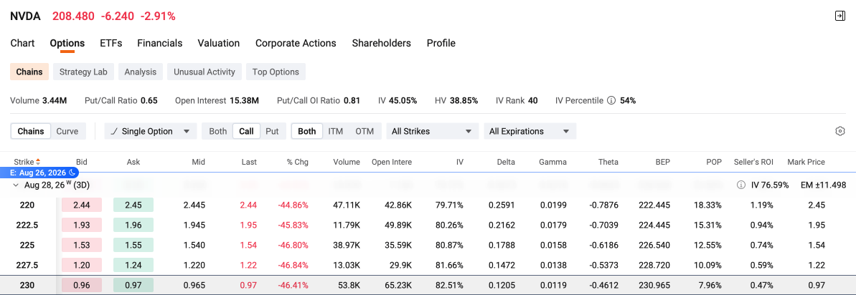
Task: Open the Single Option strategy dropdown
Action: [150, 131]
